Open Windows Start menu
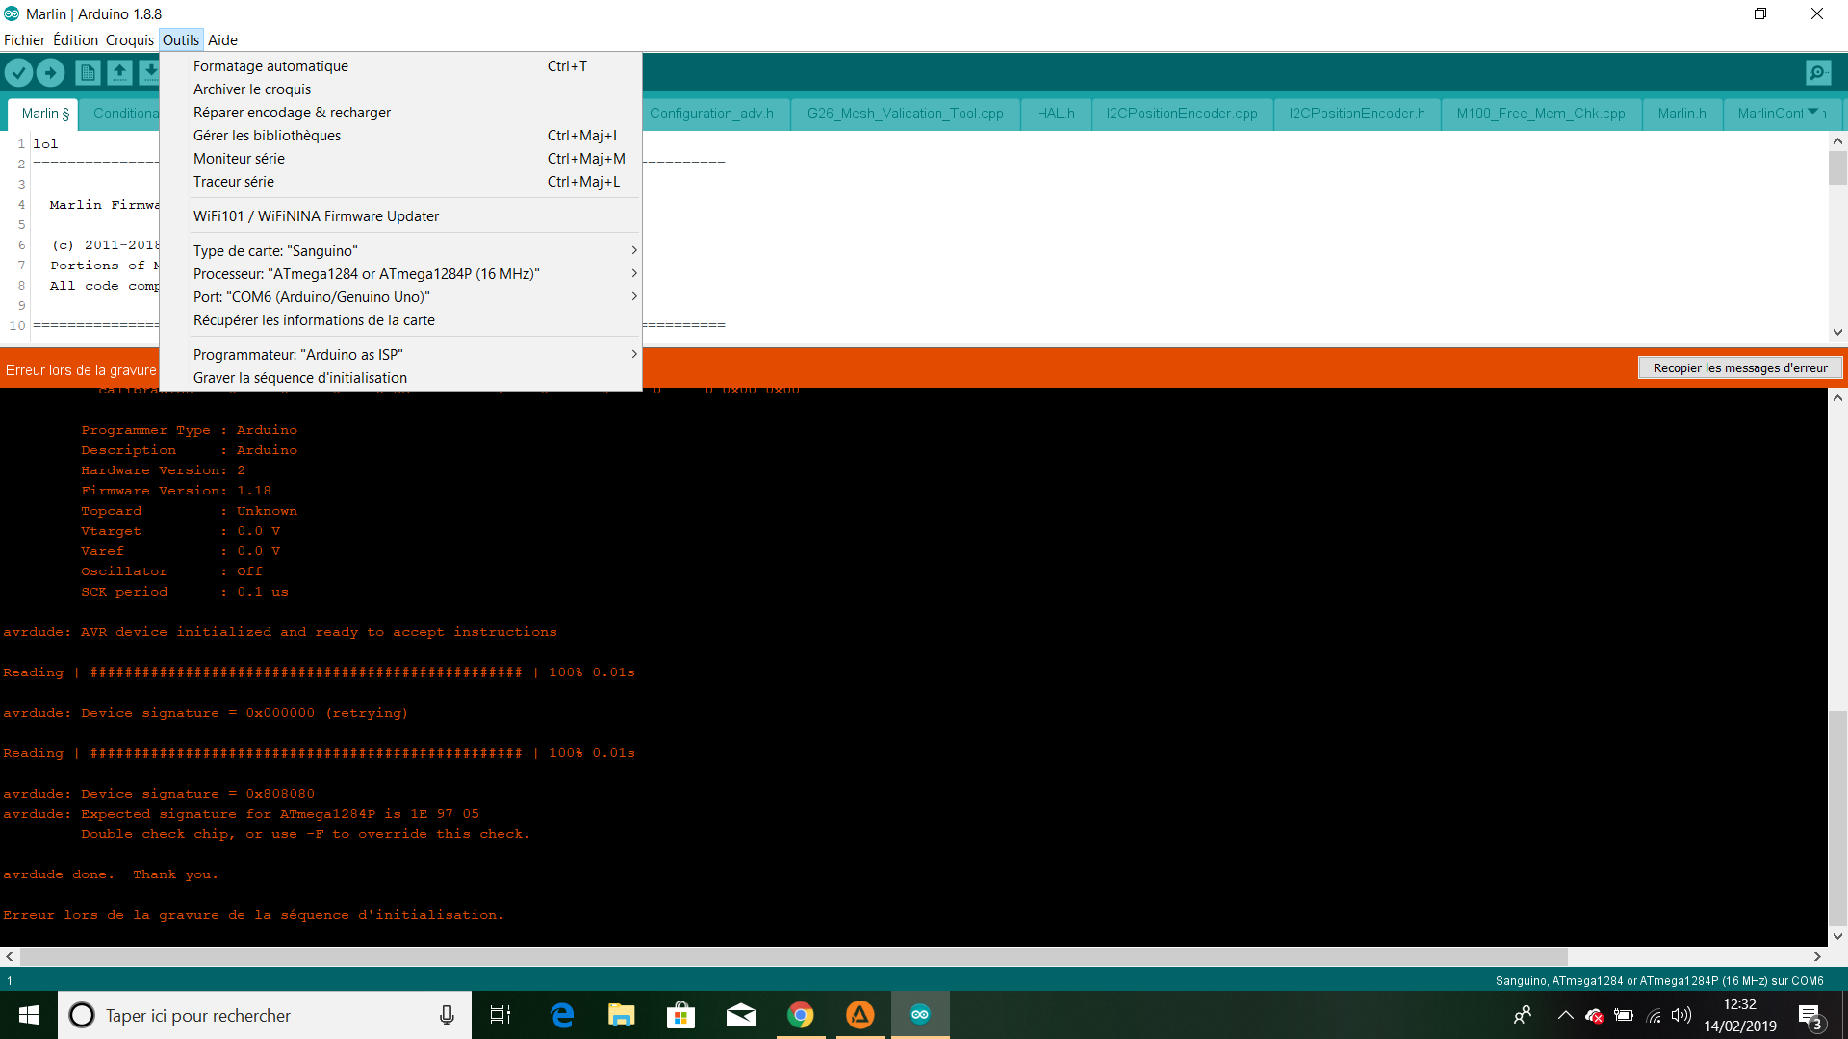Screen dimensions: 1848x1039 (29, 1015)
